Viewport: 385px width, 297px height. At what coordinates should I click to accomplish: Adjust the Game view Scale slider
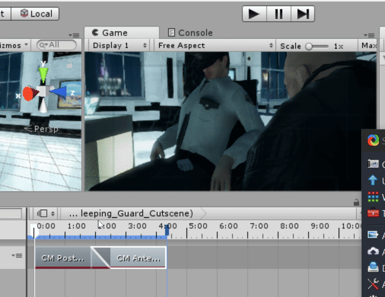pyautogui.click(x=317, y=46)
